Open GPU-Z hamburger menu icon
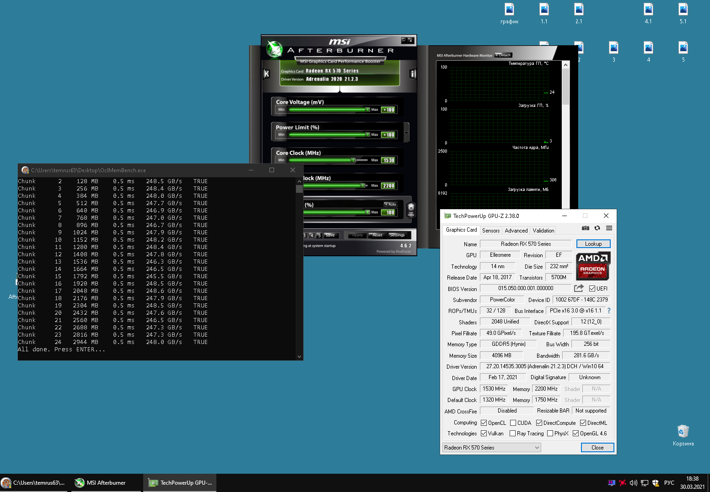This screenshot has height=492, width=710. (x=609, y=228)
